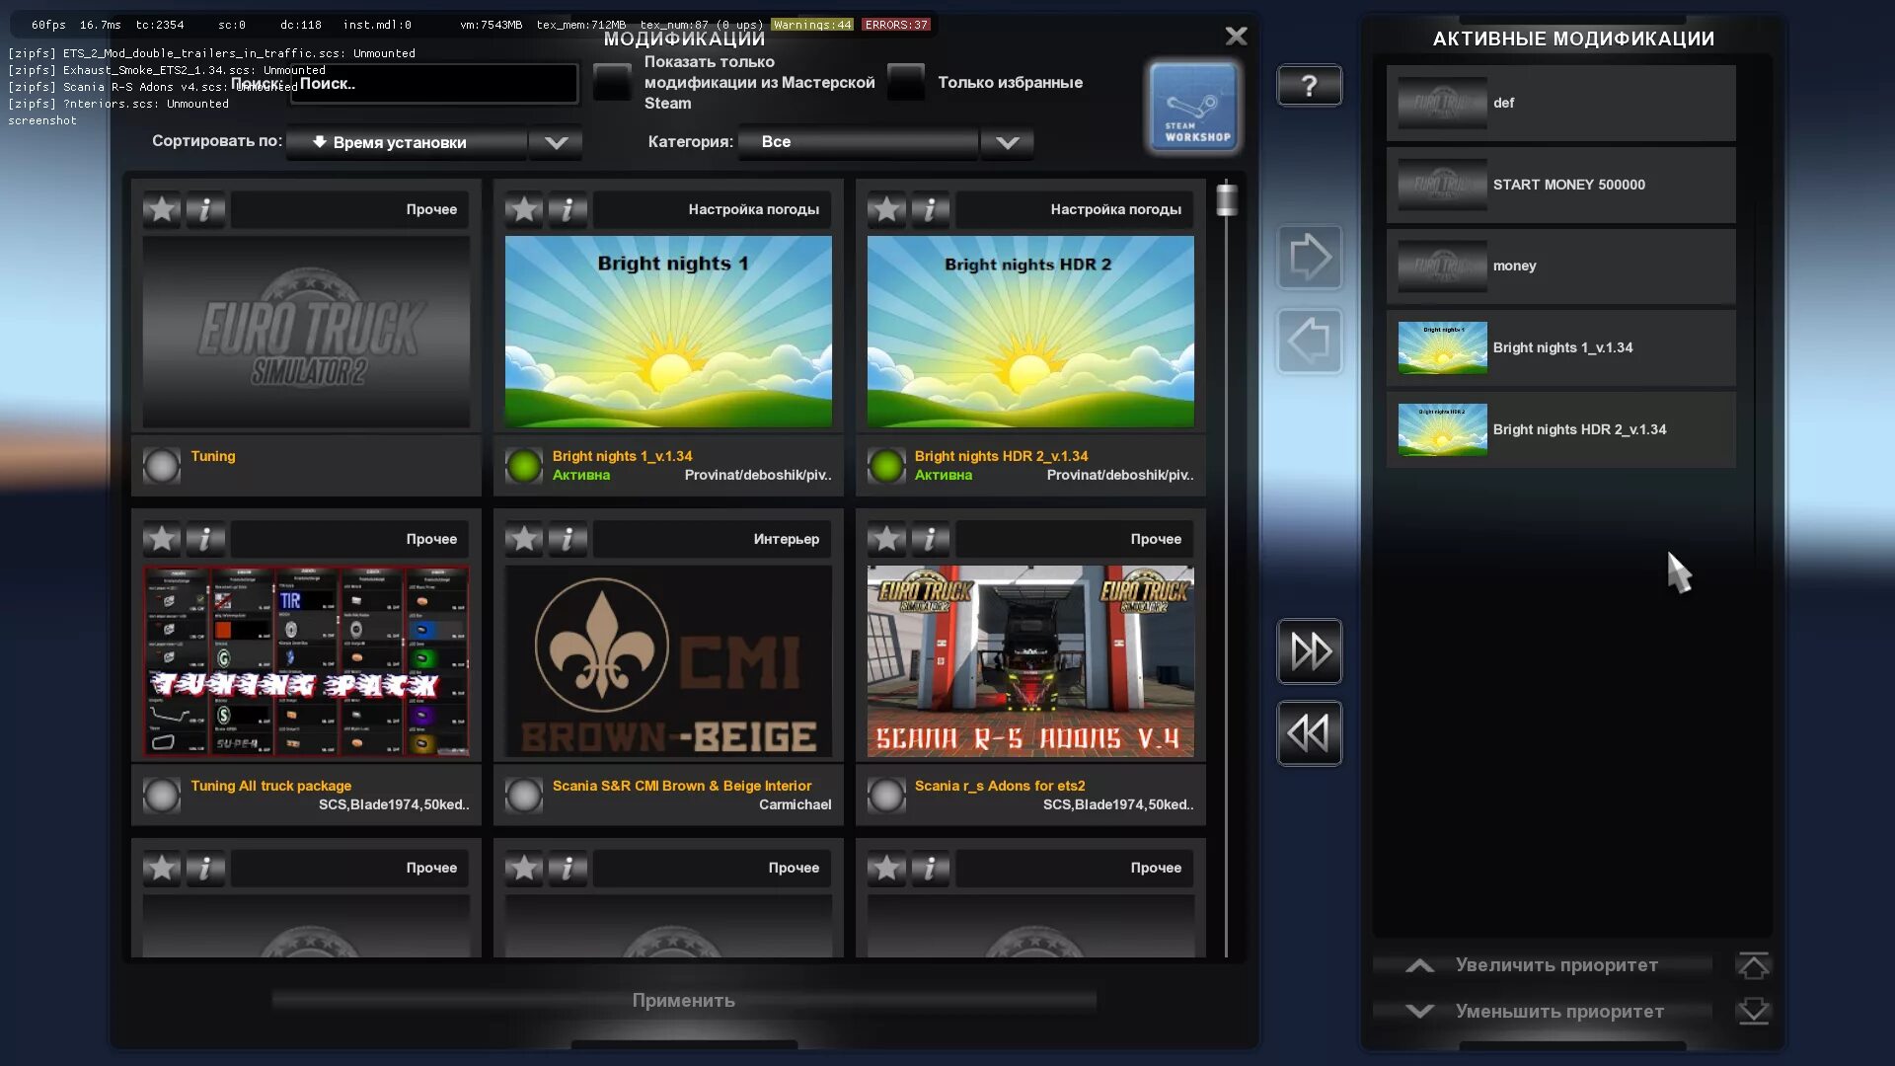Enable Steam Workshop mods only checkbox
This screenshot has width=1895, height=1066.
(612, 82)
